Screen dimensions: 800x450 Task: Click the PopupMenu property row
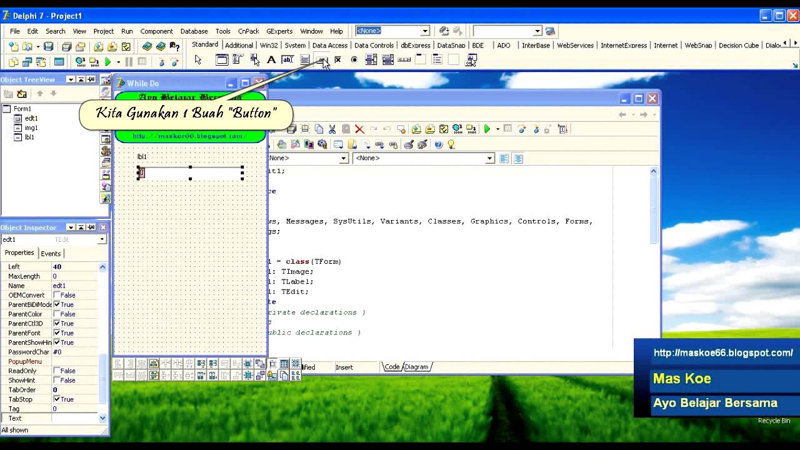point(49,361)
